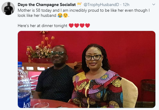Click the Dayo the Champagne Socialist name
159x110 pixels.
click(47, 5)
